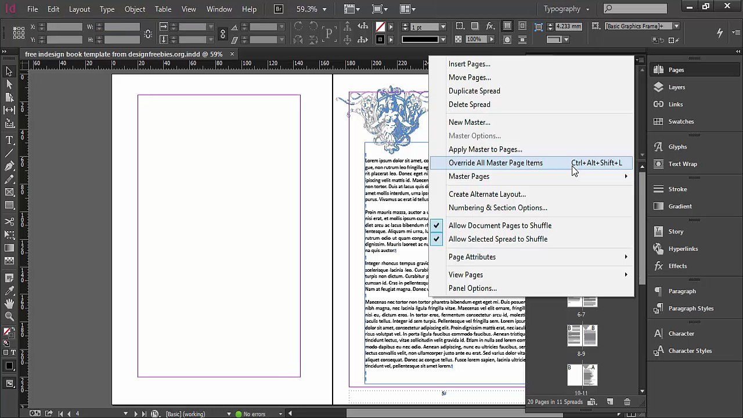The height and width of the screenshot is (418, 743).
Task: Create new page in Pages panel
Action: 609,402
